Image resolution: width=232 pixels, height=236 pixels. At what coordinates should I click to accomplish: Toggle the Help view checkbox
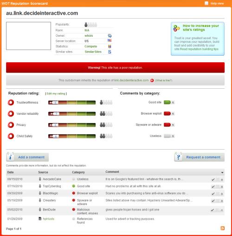(x=206, y=3)
